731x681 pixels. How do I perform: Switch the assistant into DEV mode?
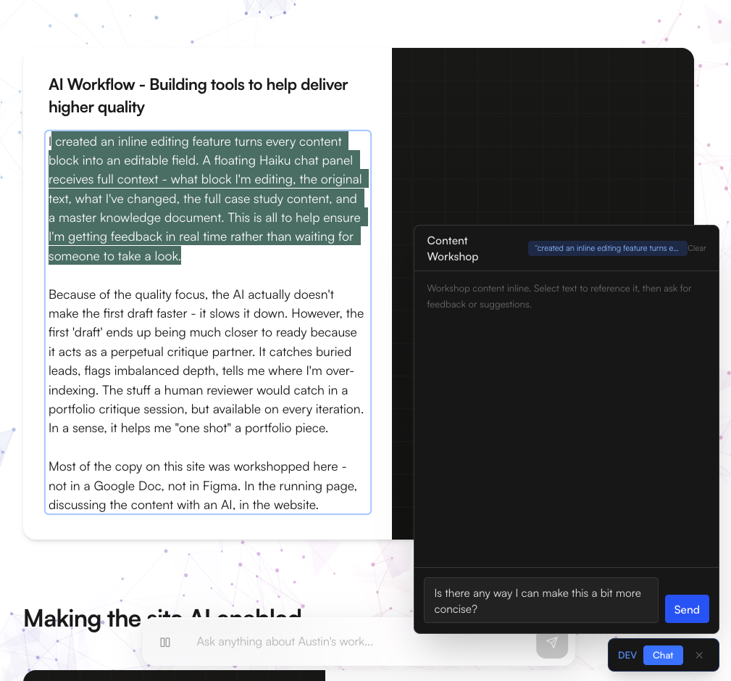click(627, 655)
